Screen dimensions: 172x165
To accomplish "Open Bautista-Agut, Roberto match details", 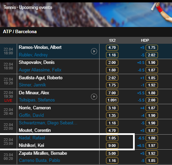I will click(41, 78).
